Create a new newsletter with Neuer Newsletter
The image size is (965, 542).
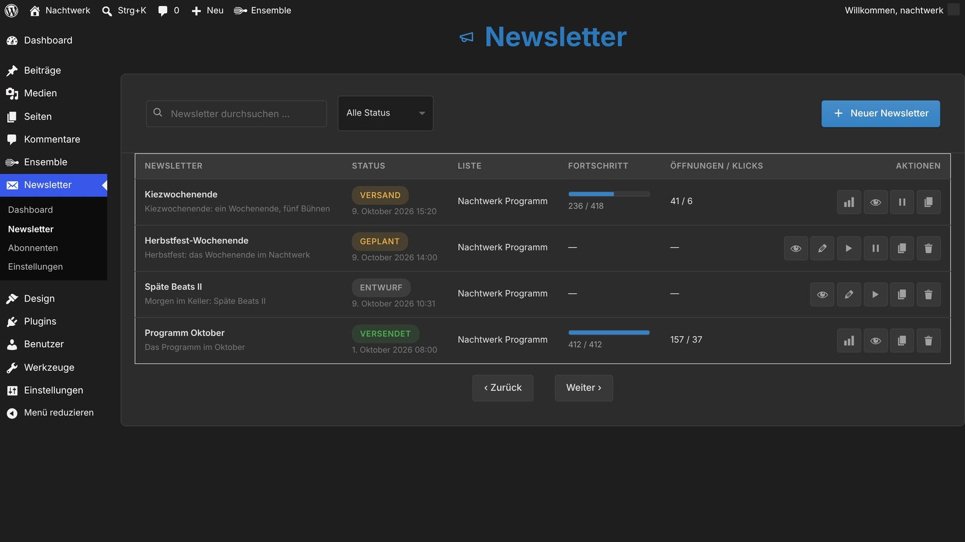point(881,114)
